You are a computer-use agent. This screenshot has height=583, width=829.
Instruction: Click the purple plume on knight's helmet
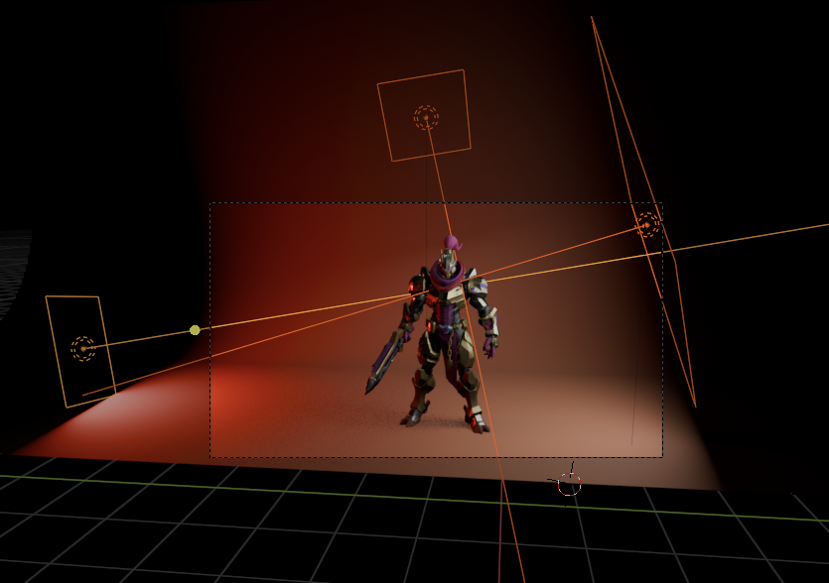[x=452, y=244]
